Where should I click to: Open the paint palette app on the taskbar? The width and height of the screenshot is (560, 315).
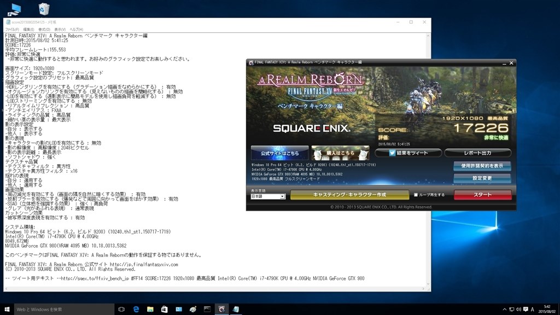click(193, 310)
